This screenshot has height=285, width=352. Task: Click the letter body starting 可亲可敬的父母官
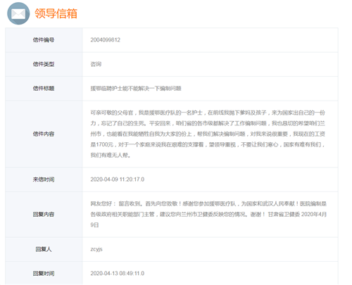(208, 134)
